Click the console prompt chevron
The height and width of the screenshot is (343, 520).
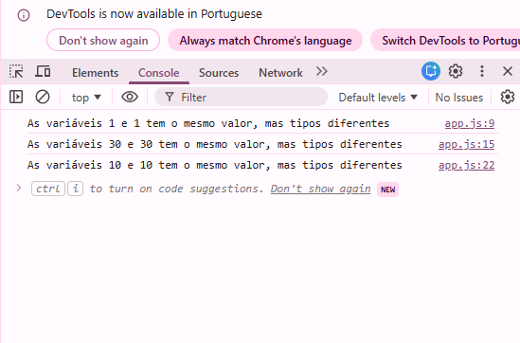click(x=19, y=189)
